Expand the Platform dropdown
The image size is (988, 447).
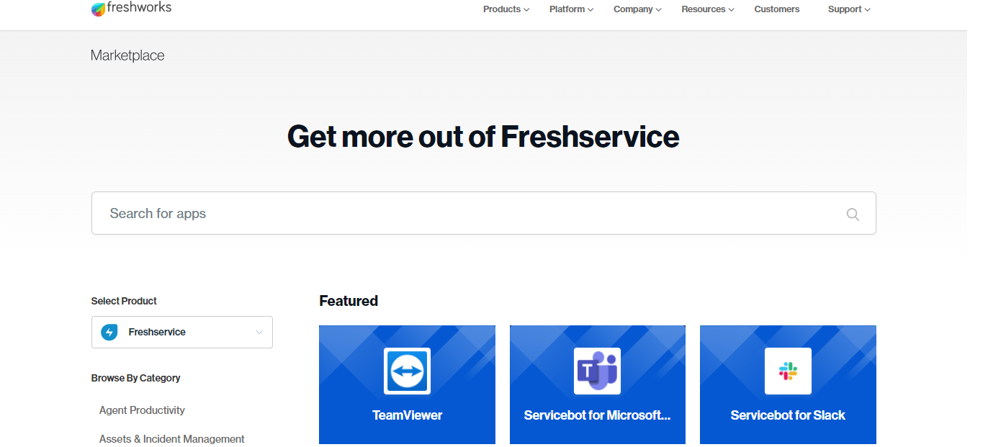[x=570, y=9]
